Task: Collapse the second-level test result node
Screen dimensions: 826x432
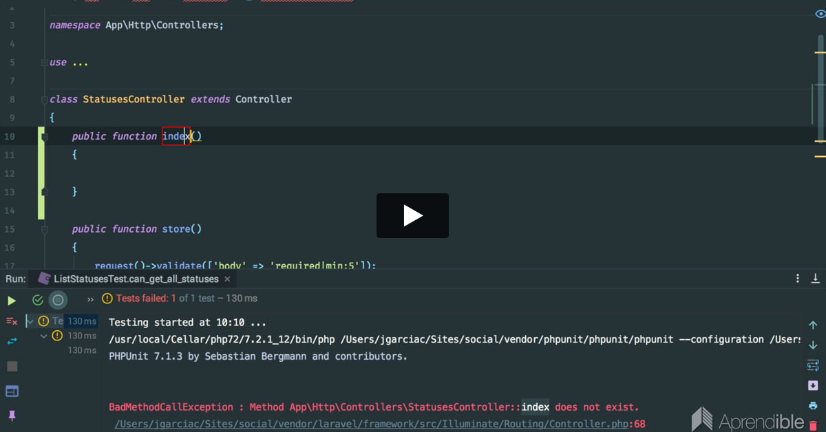Action: point(44,336)
